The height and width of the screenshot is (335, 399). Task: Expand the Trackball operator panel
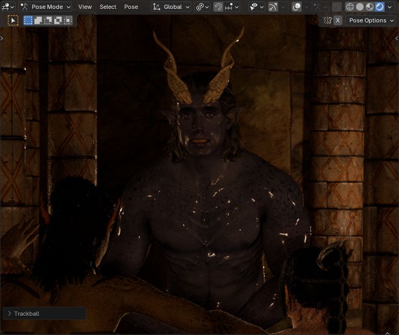coord(44,314)
